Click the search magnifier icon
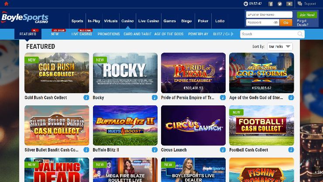 pyautogui.click(x=300, y=34)
